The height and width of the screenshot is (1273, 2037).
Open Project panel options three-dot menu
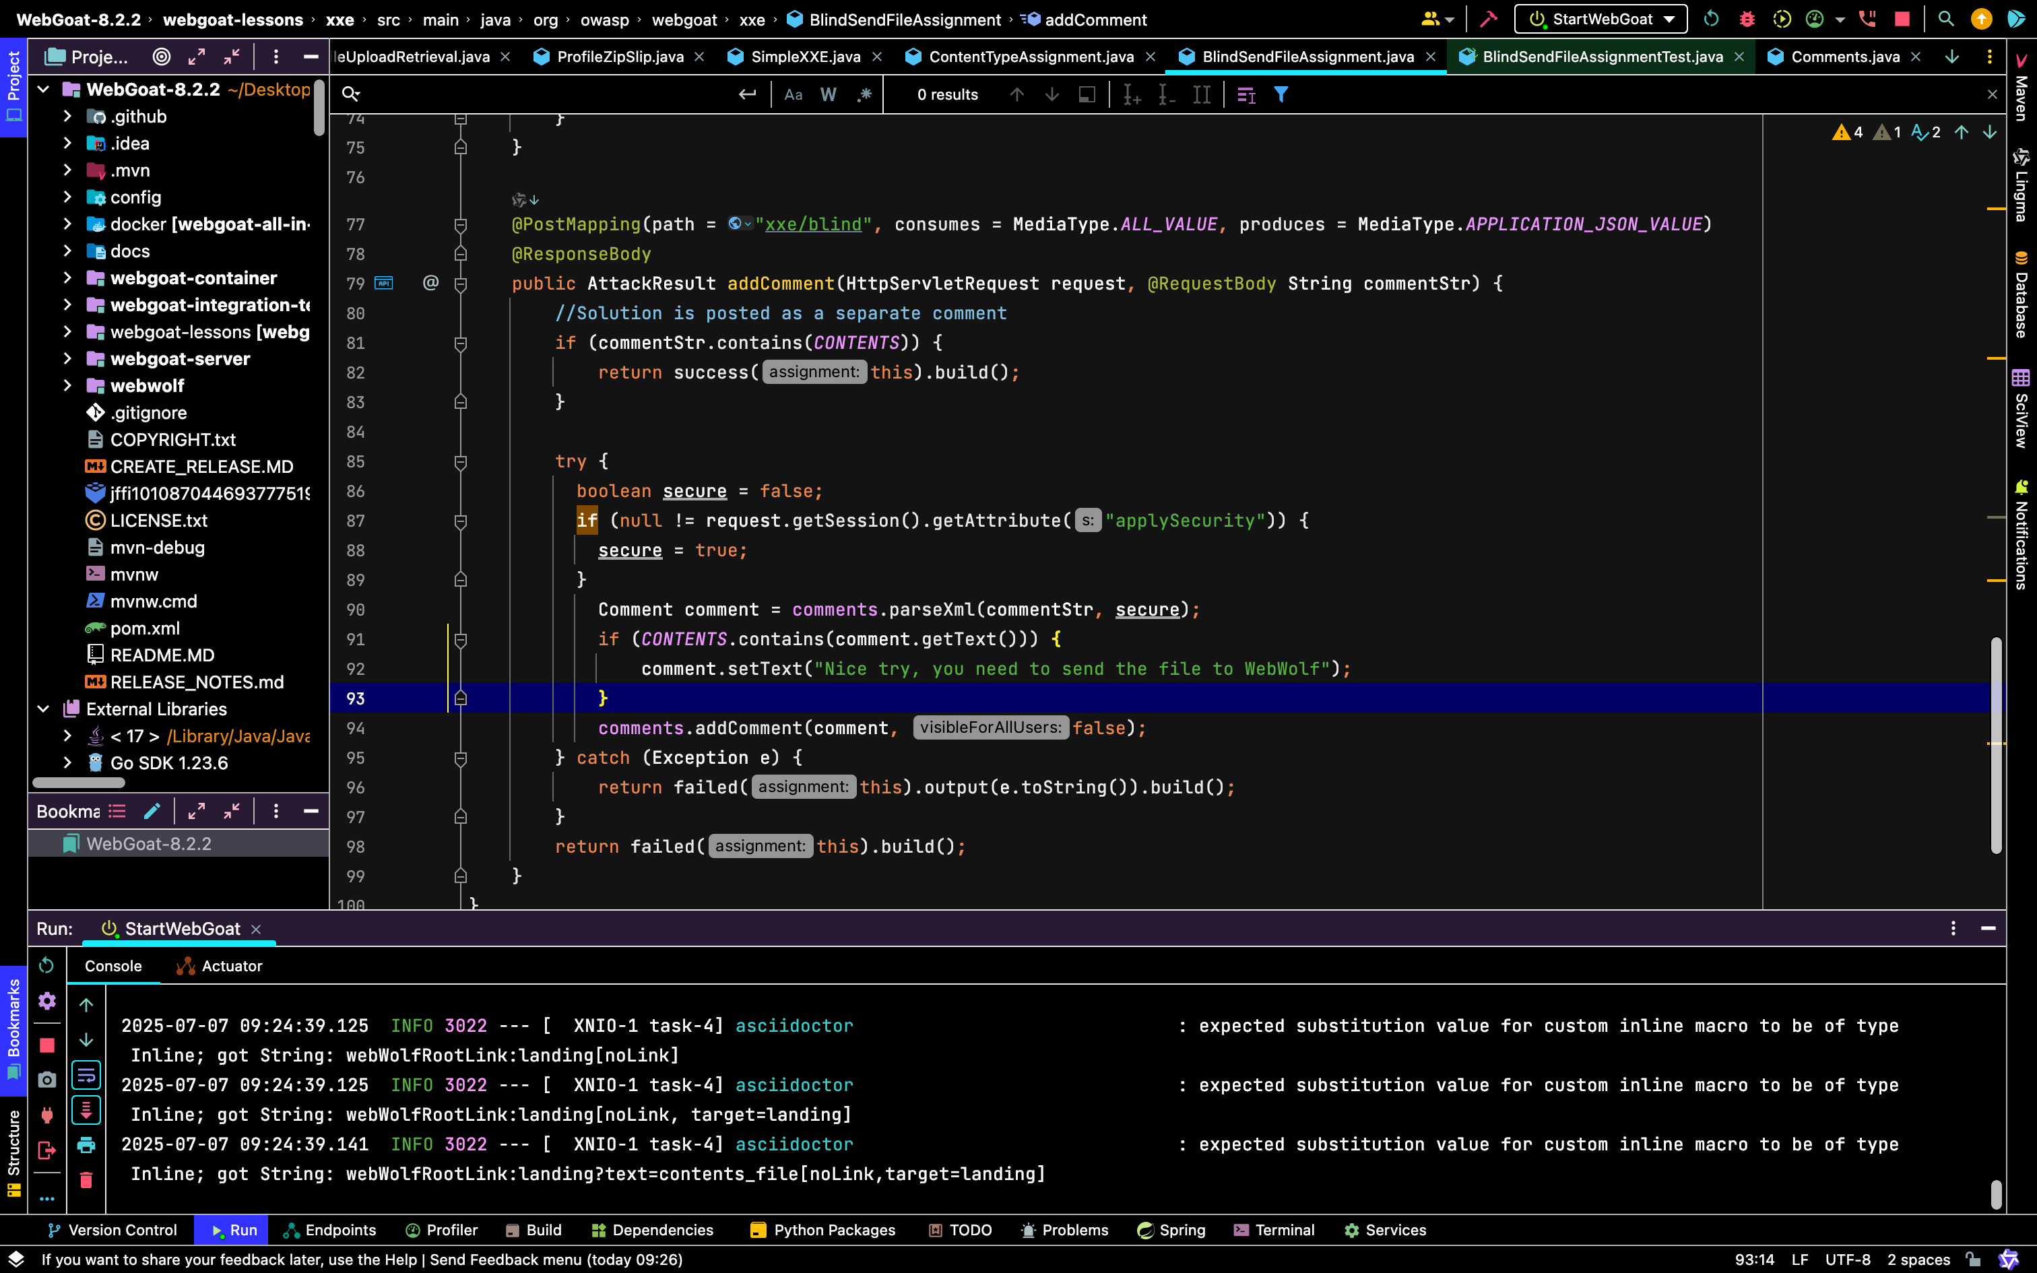276,57
